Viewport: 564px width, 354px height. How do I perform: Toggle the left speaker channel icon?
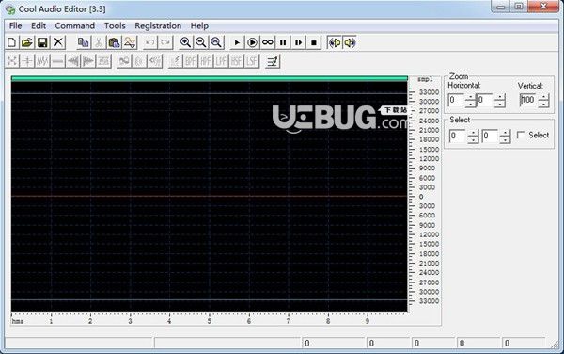[x=335, y=42]
